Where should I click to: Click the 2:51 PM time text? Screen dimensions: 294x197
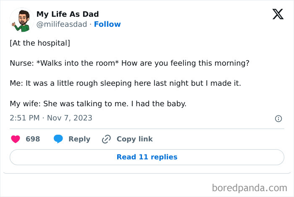[25, 118]
